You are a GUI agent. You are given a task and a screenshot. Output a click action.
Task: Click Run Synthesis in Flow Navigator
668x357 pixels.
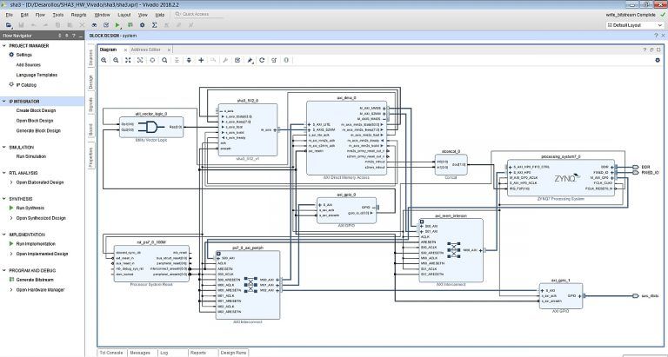click(x=30, y=208)
